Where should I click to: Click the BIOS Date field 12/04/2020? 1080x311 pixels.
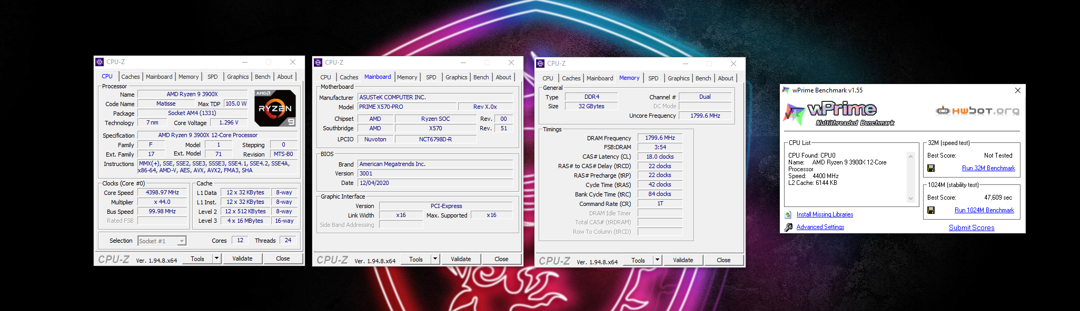click(x=435, y=183)
